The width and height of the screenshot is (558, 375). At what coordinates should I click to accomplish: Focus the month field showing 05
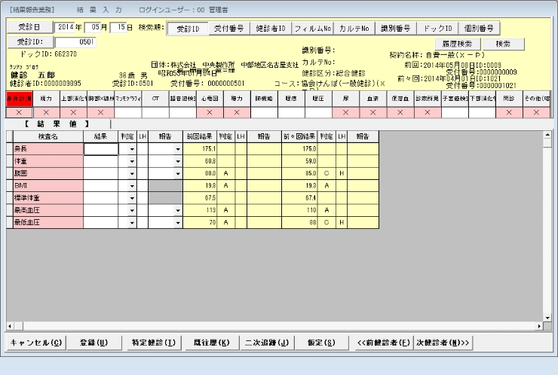(x=94, y=27)
